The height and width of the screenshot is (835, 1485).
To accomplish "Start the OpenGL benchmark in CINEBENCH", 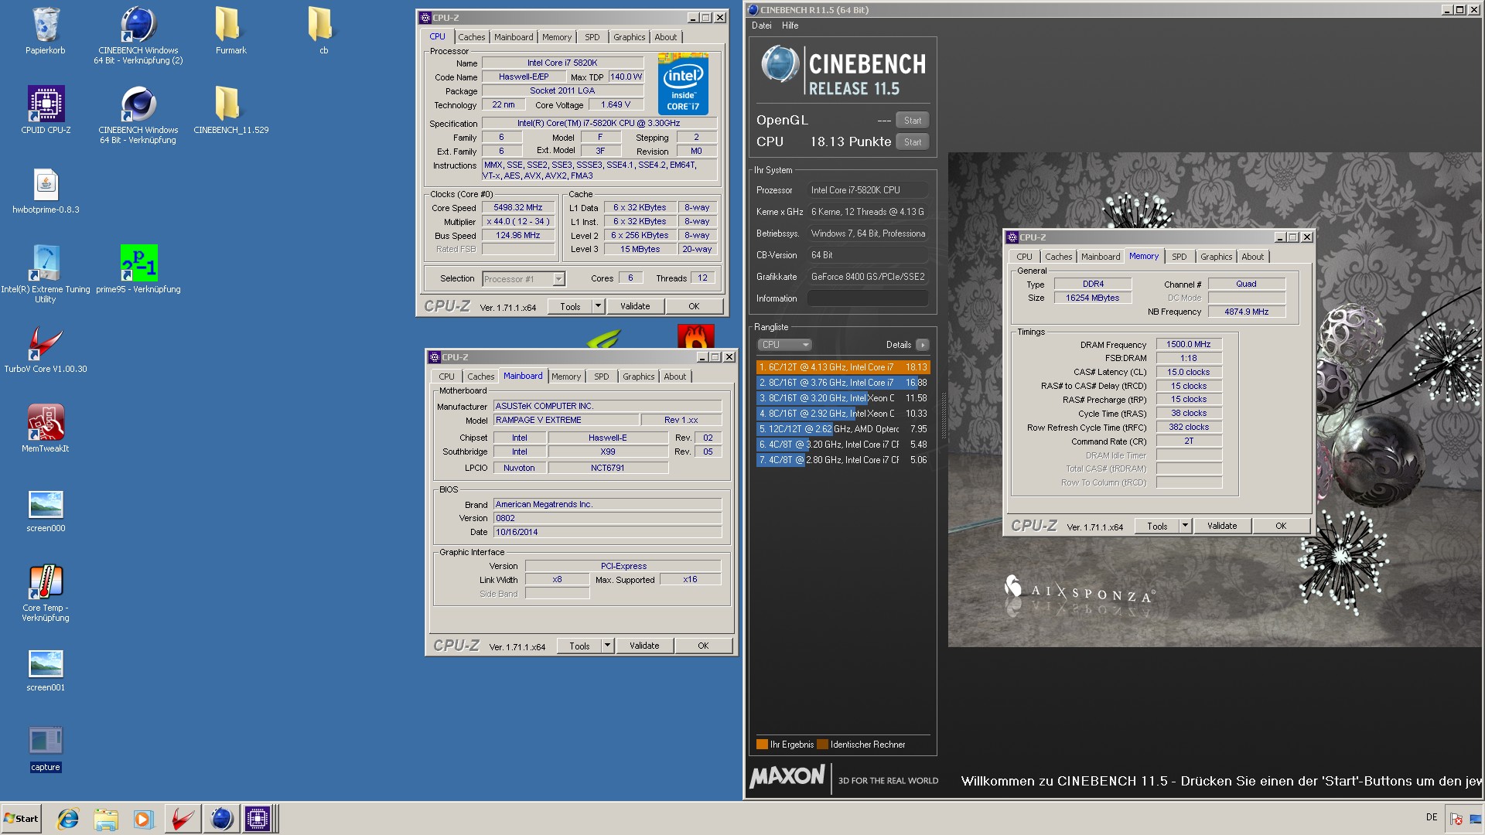I will 913,121.
